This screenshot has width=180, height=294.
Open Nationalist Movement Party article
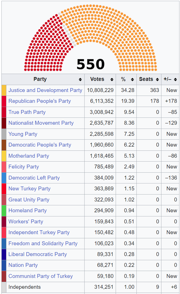[41, 123]
